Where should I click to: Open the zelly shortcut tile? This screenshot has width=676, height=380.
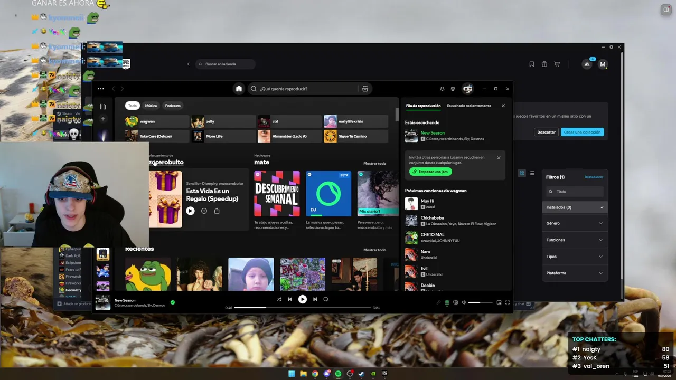[223, 121]
